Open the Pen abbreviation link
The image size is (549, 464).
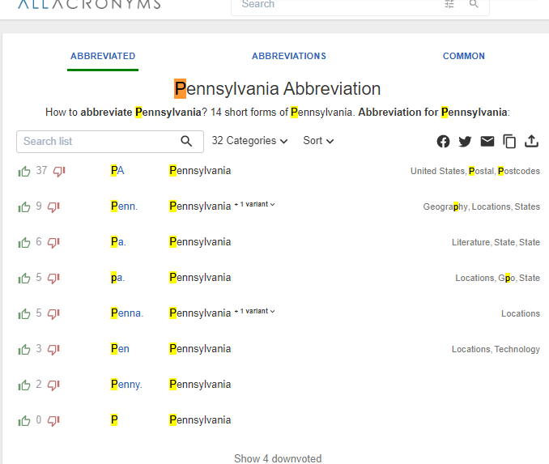(x=120, y=349)
